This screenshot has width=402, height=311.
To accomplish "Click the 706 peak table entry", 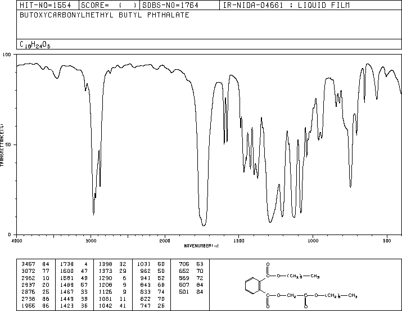I will (191, 264).
